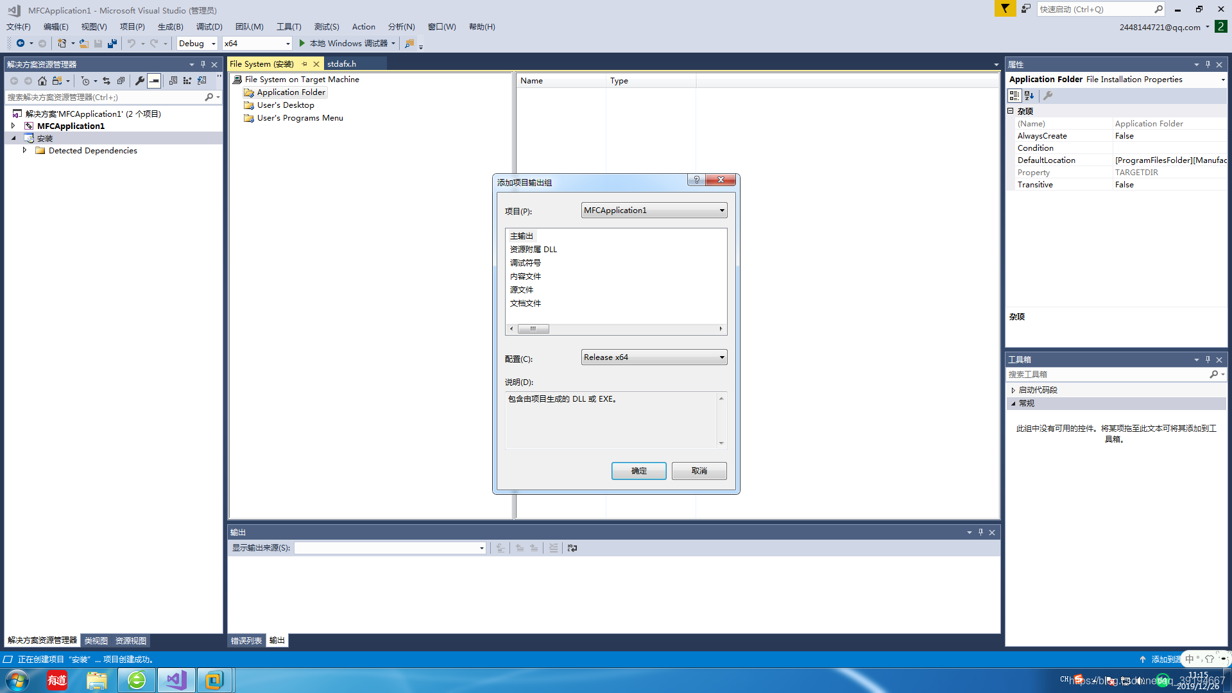Expand 项目 dropdown MFCApplication1
Viewport: 1232px width, 693px height.
click(x=720, y=210)
